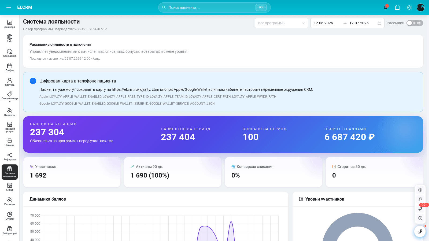The image size is (429, 241).
Task: Click floating phone icon with 99+ badge
Action: [420, 209]
